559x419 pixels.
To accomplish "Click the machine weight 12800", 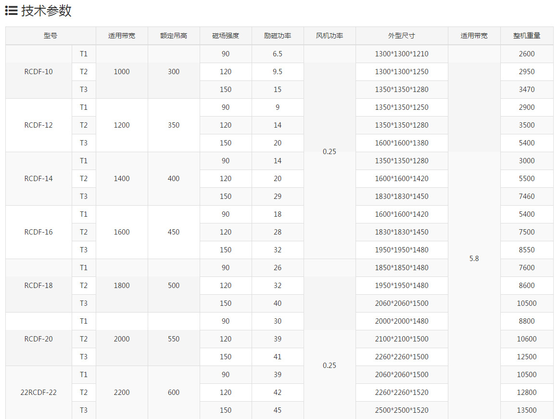I will point(527,393).
